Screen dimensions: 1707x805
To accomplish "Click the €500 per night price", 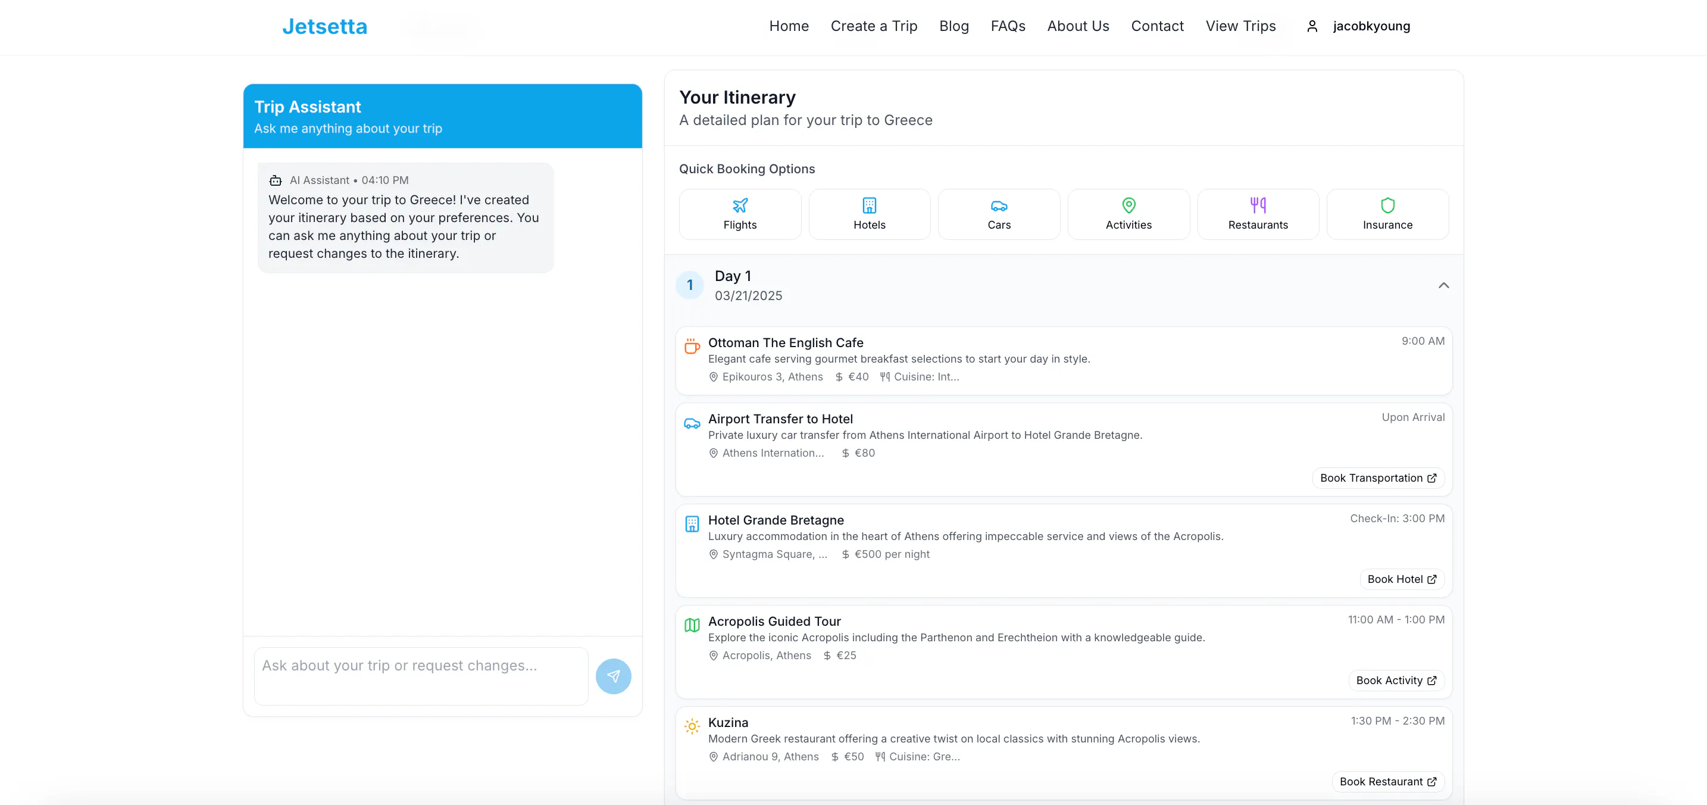I will pos(891,554).
